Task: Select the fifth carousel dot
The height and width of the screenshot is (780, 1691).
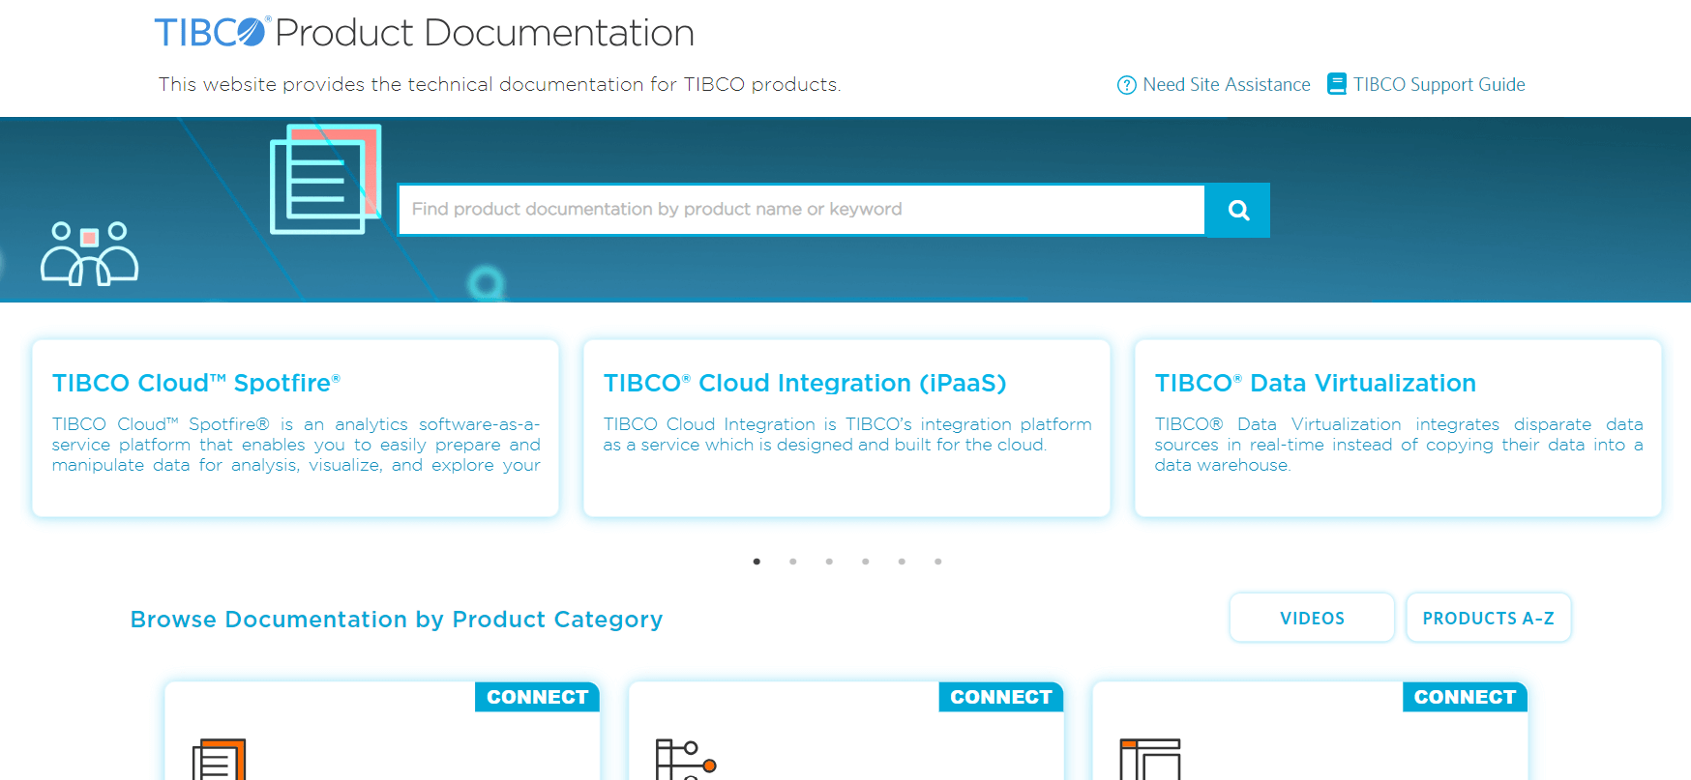Action: [x=902, y=562]
